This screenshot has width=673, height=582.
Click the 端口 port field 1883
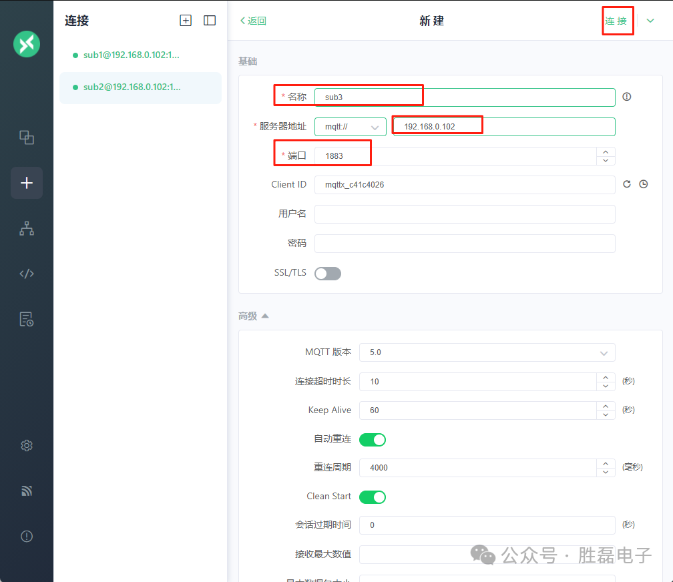(456, 156)
